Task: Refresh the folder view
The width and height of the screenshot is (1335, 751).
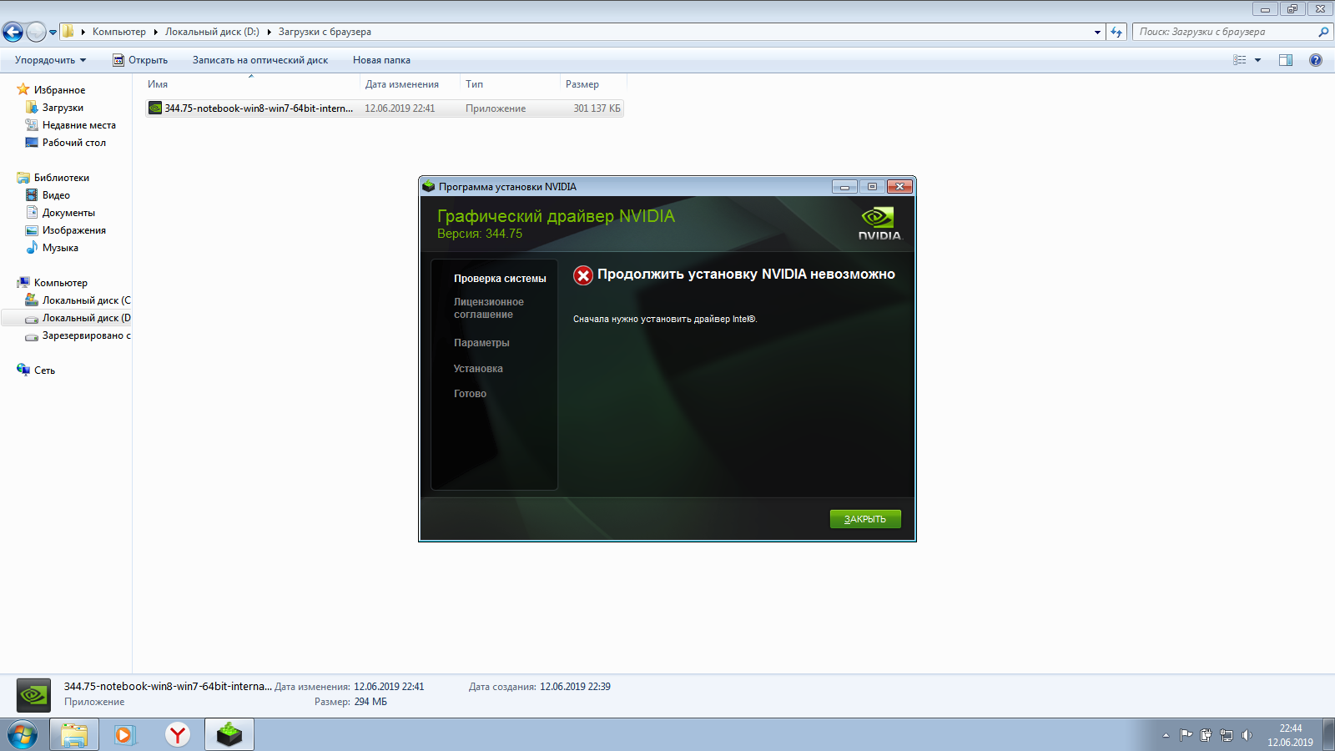Action: point(1116,33)
